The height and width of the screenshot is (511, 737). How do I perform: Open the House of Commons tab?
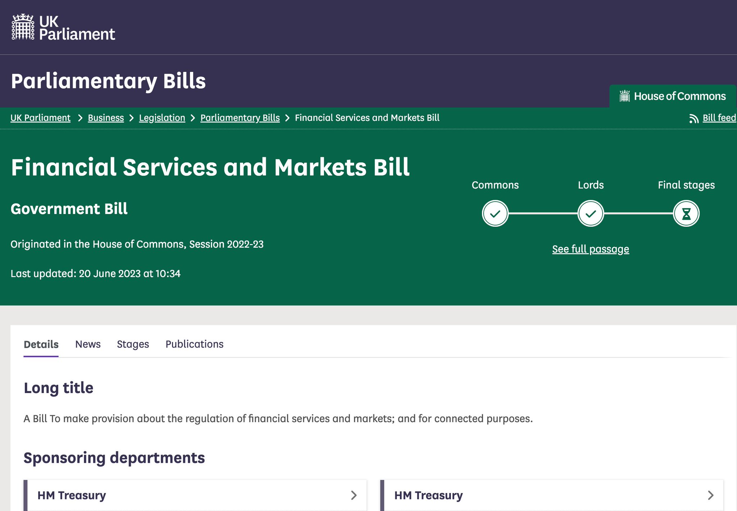pyautogui.click(x=673, y=96)
